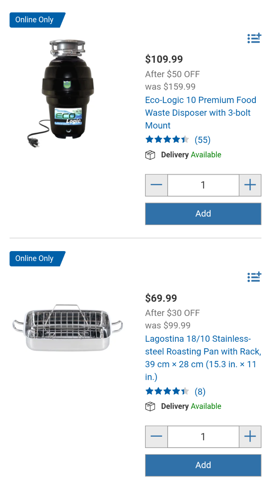Add Lagostina roasting pan to cart
271x482 pixels.
point(203,465)
